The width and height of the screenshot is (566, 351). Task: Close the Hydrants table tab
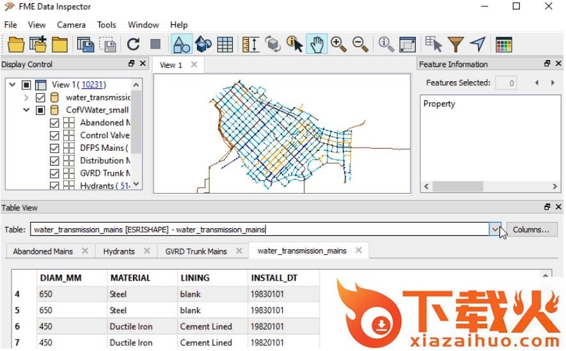click(147, 251)
